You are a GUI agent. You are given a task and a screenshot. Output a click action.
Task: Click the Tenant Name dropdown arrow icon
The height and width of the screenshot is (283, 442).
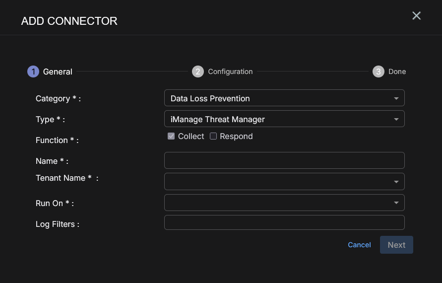396,182
